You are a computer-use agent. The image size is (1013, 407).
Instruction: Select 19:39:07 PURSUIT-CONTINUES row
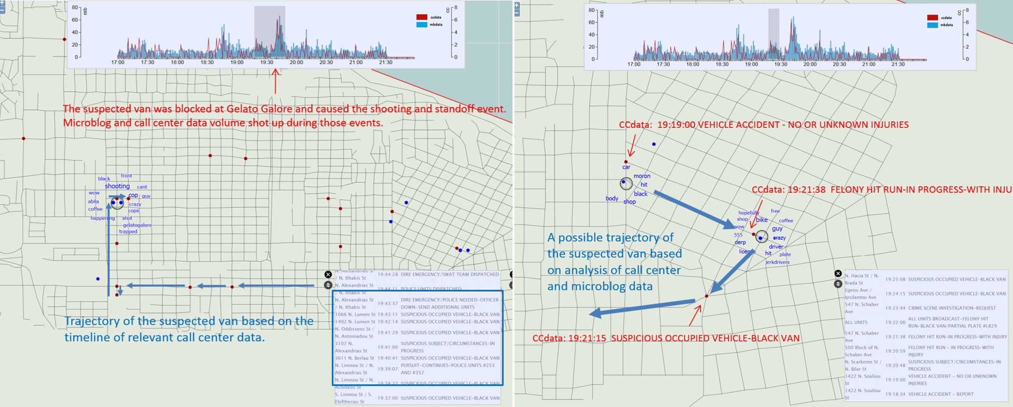(417, 369)
